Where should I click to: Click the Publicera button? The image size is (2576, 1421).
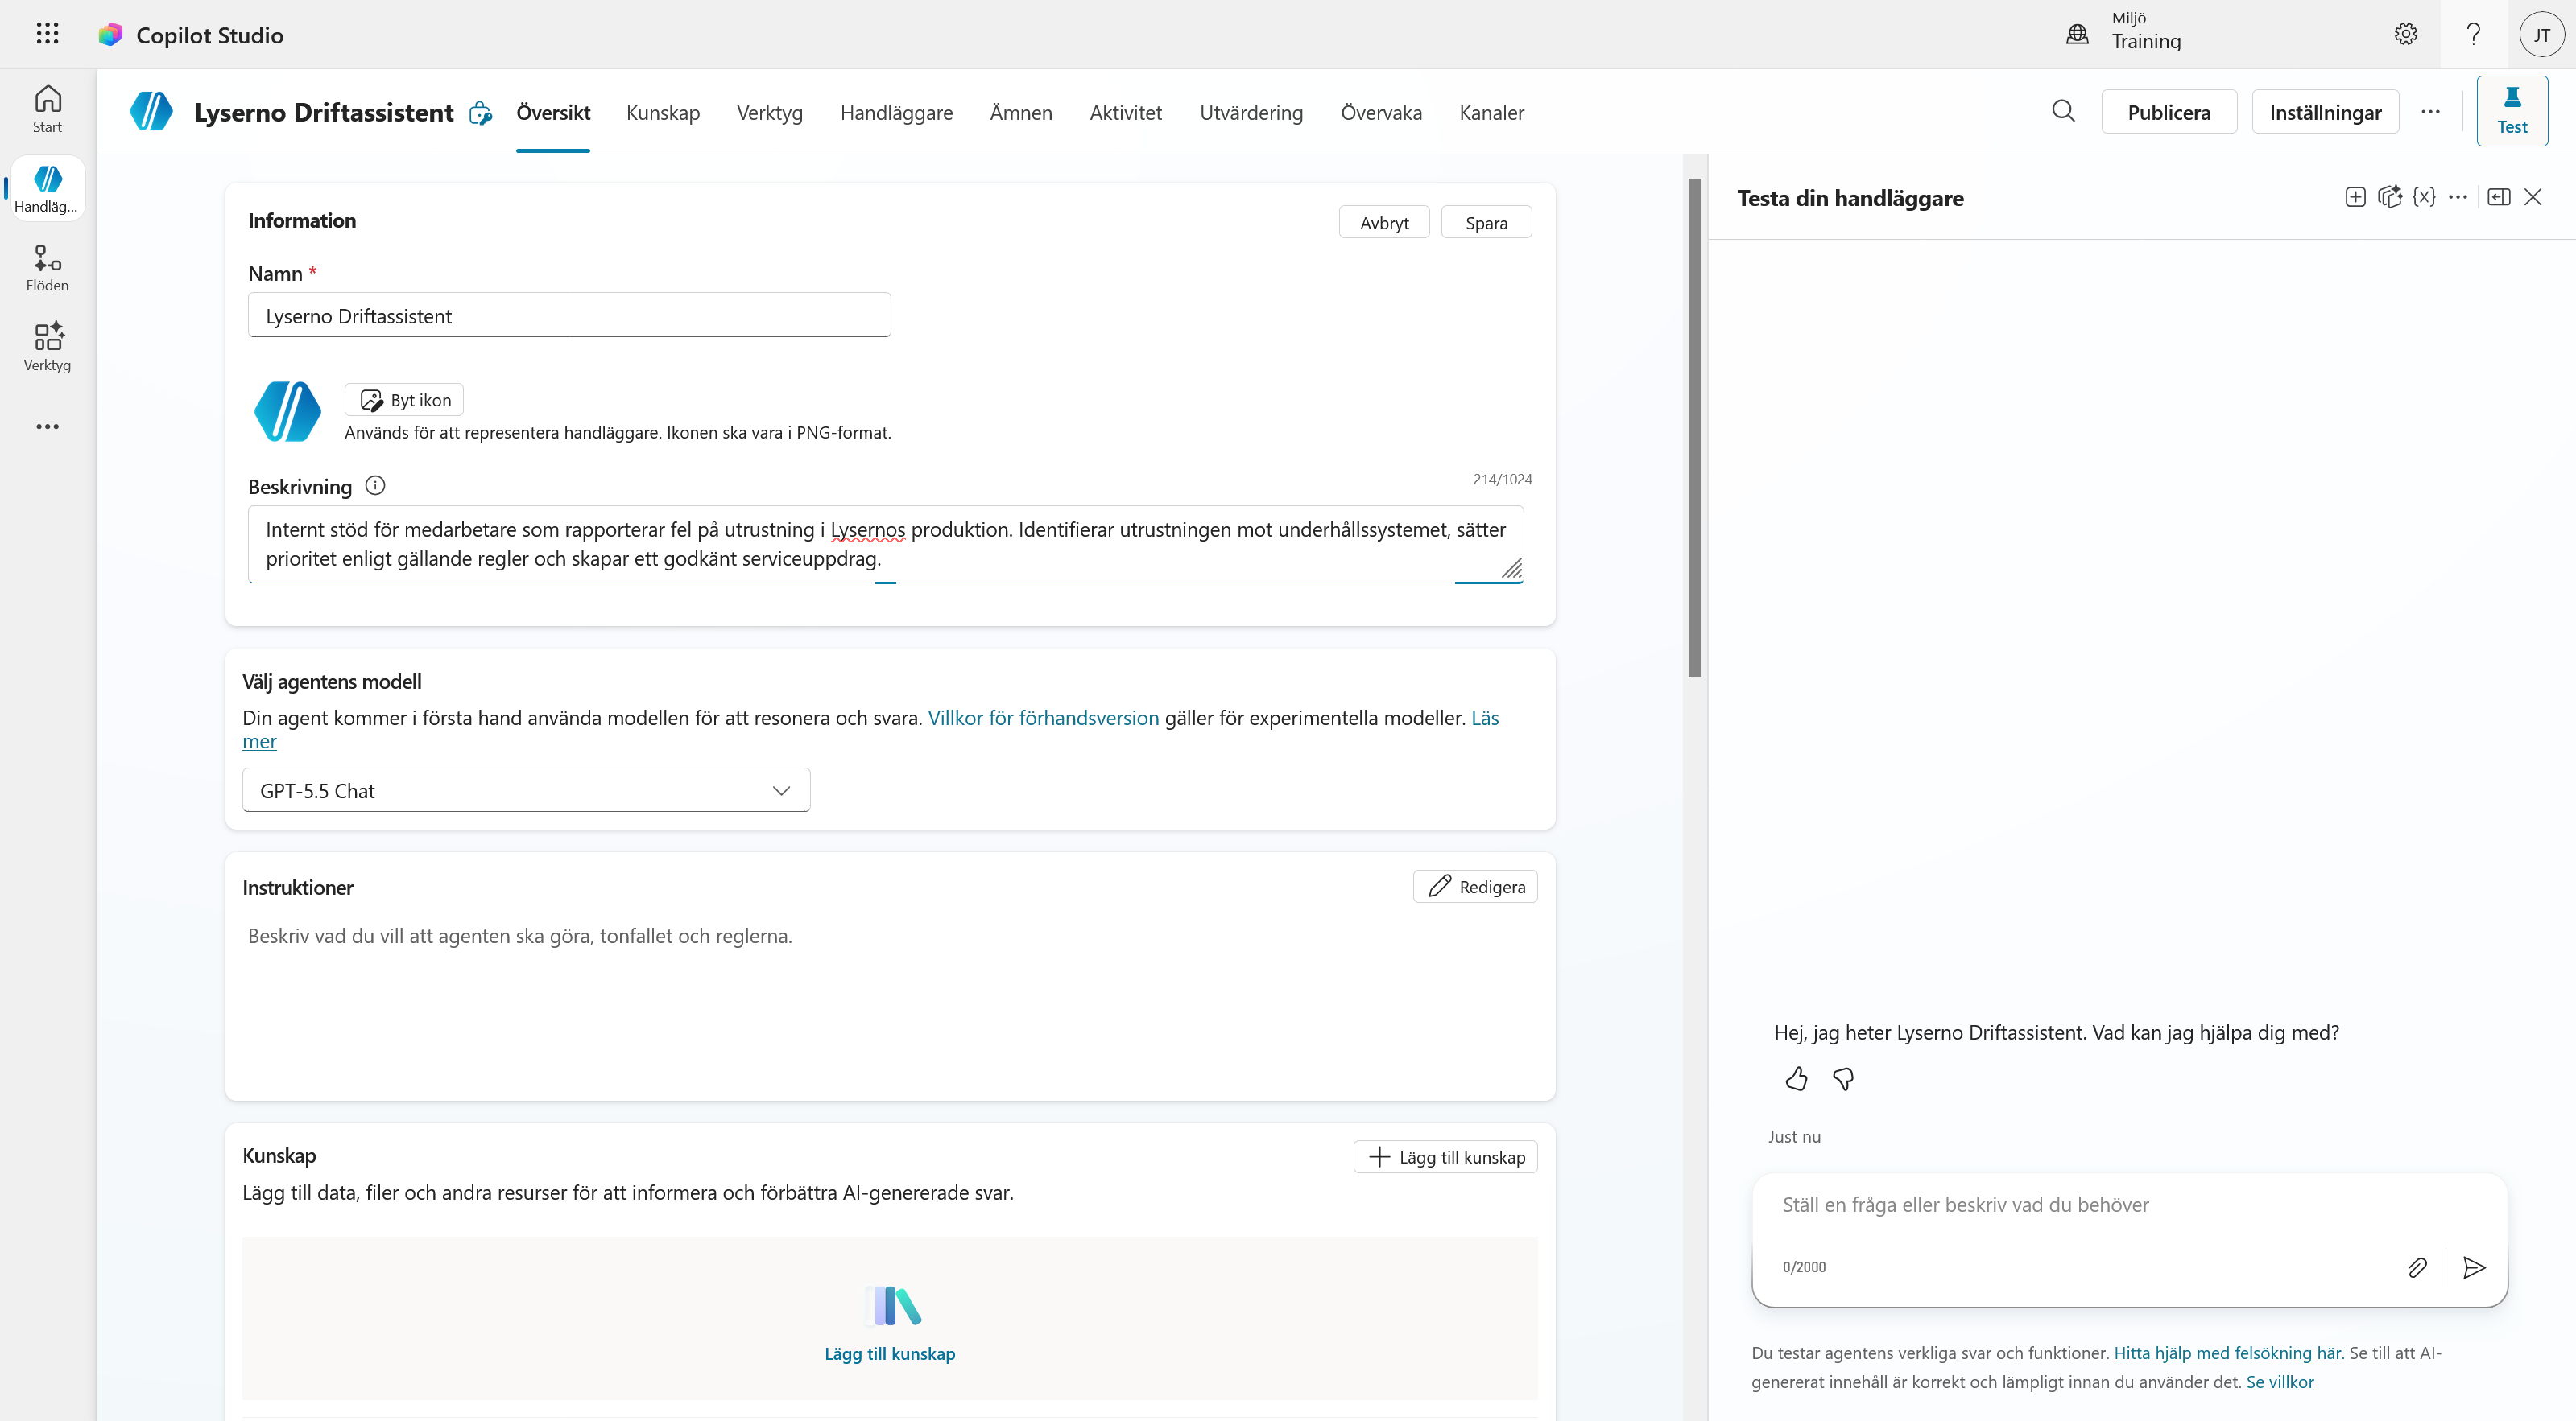(x=2169, y=112)
